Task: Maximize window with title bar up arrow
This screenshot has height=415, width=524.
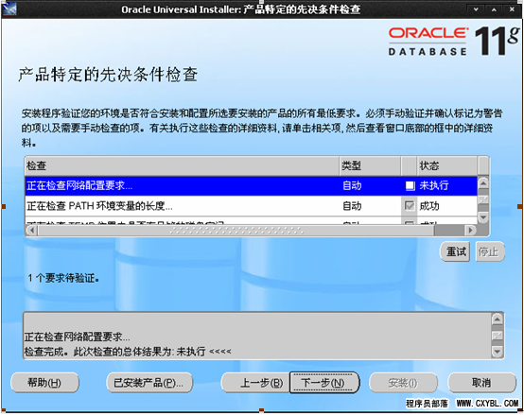Action: tap(494, 9)
